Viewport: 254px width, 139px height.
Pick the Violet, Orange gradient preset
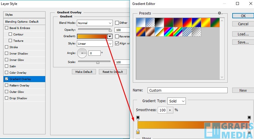click(x=178, y=22)
